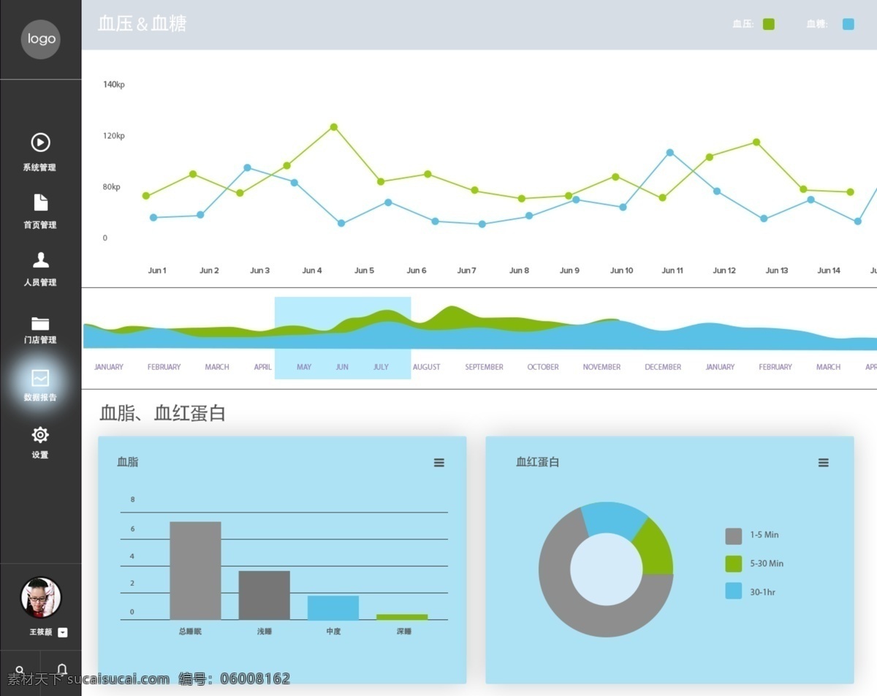Click the blue 血糖 legend swatch
Screen dimensions: 877x696
848,24
